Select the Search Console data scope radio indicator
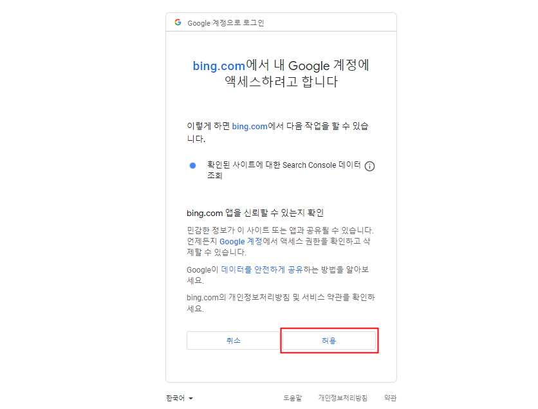Screen dimensions: 538x409 (192, 166)
